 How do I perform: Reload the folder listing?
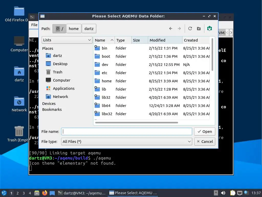coord(190,28)
